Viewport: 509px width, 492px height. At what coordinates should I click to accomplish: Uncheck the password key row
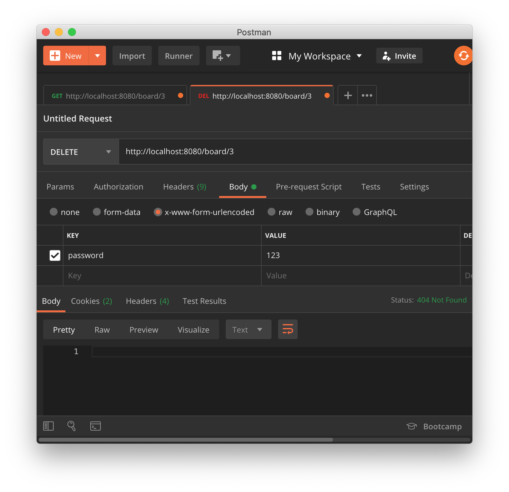55,255
